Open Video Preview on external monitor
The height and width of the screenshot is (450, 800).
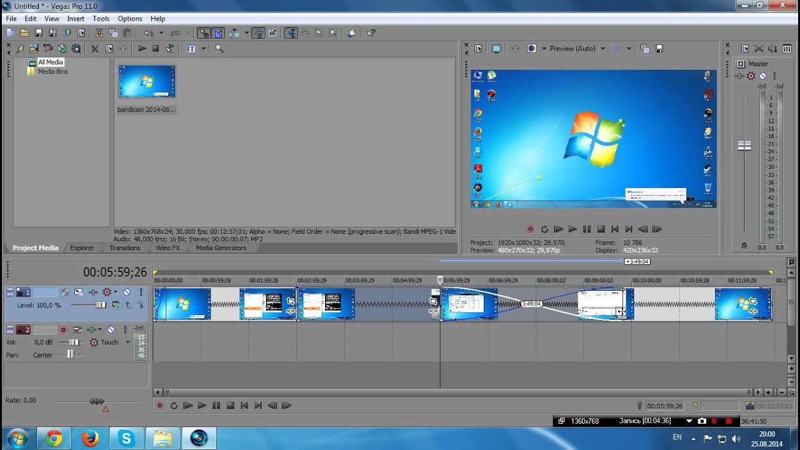click(x=496, y=48)
